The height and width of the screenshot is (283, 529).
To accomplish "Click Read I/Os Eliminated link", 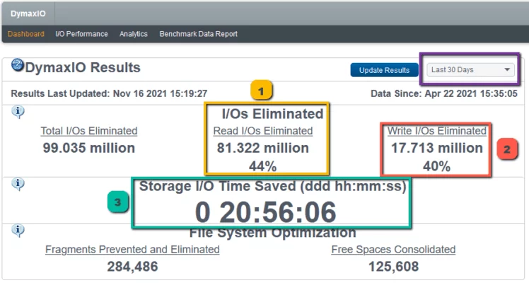I will click(263, 131).
